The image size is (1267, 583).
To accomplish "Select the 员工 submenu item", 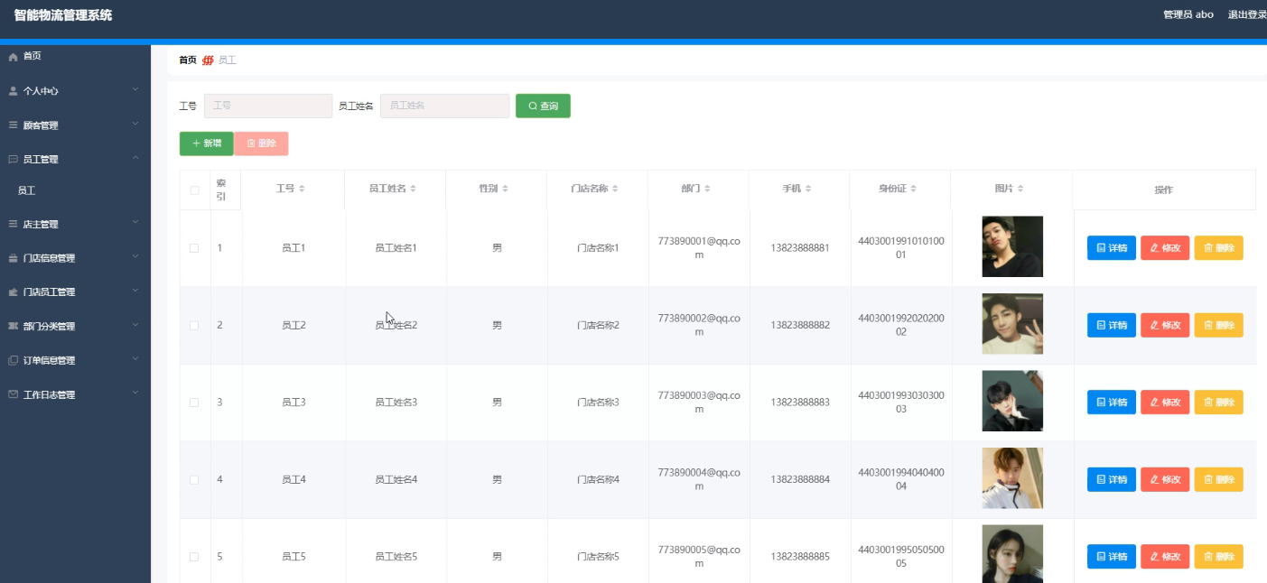I will point(75,191).
